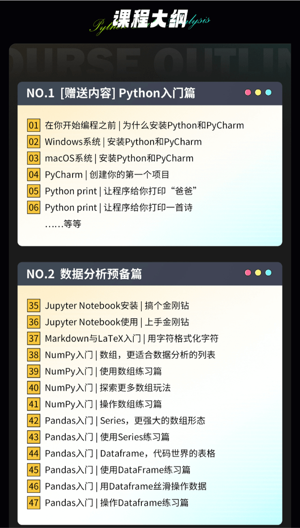
Task: Select lesson Windows系统 安装Python和PyCharm
Action: point(123,142)
